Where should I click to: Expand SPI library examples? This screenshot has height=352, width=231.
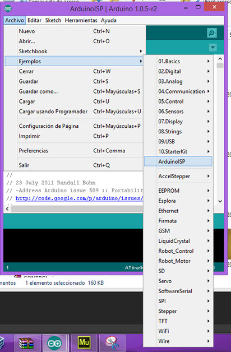tap(178, 301)
